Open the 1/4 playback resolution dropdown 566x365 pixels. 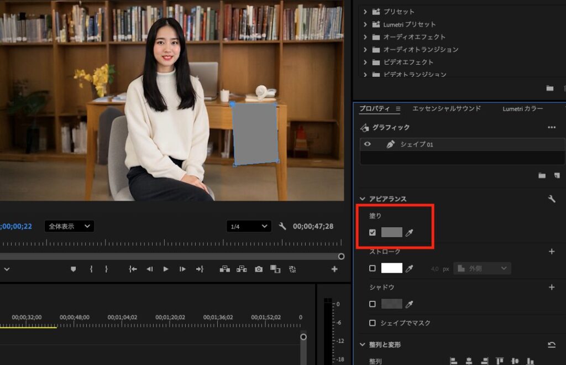pos(248,226)
